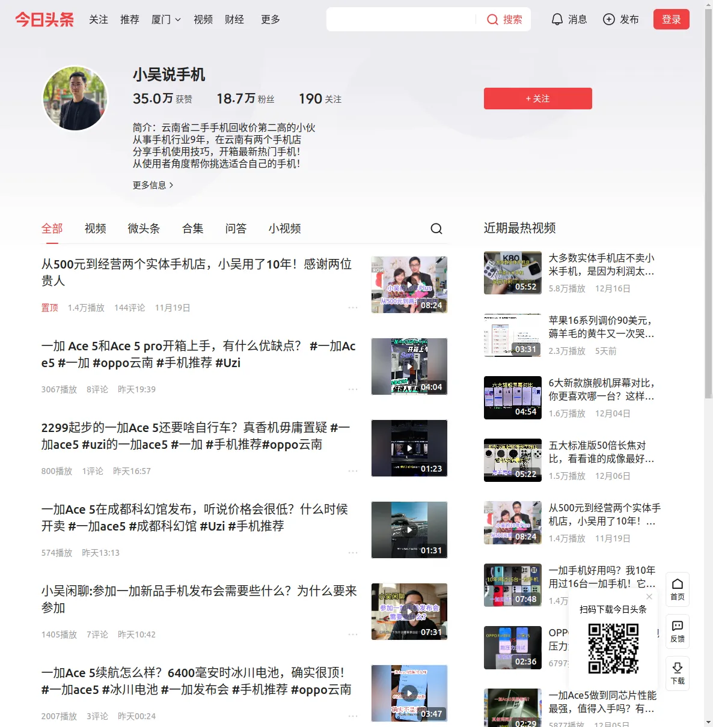The image size is (713, 727).
Task: Select the 全部 tab
Action: 52,228
